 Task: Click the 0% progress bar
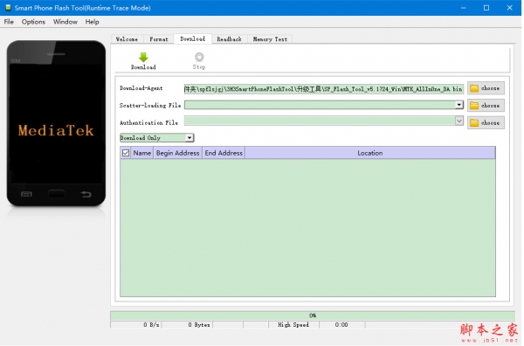[313, 315]
